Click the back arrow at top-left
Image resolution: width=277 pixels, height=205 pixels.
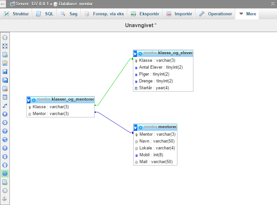3,4
